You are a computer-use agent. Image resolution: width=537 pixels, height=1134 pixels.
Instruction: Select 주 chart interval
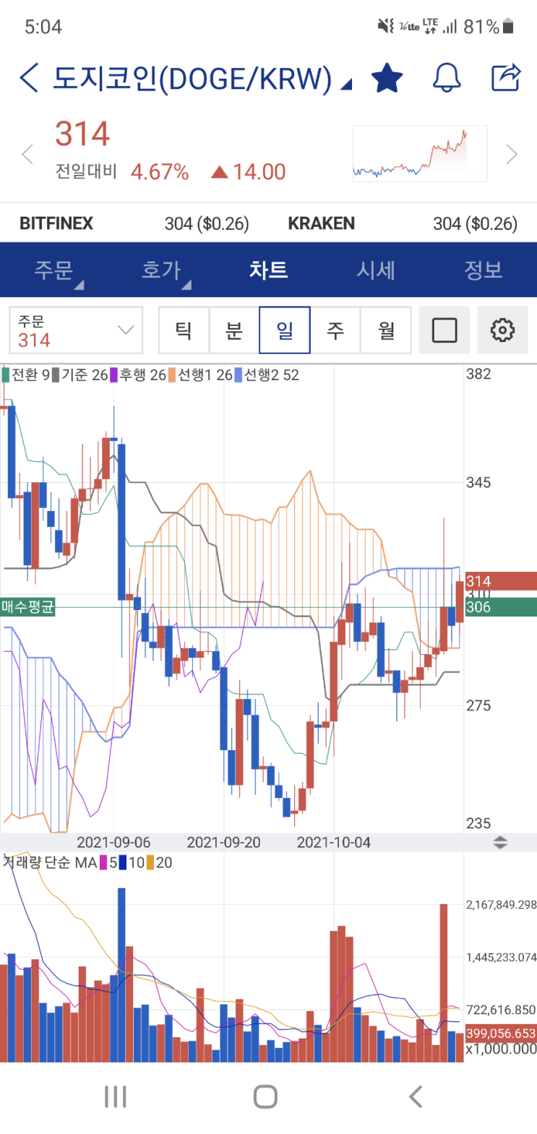click(x=335, y=330)
